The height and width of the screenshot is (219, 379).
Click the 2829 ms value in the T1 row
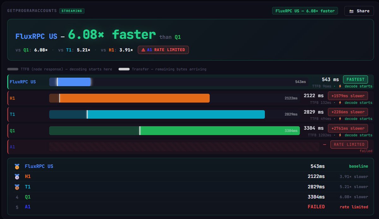click(x=314, y=112)
